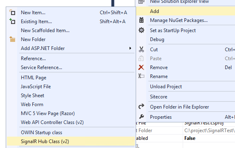Image resolution: width=235 pixels, height=148 pixels.
Task: Click the False property value
Action: (190, 138)
